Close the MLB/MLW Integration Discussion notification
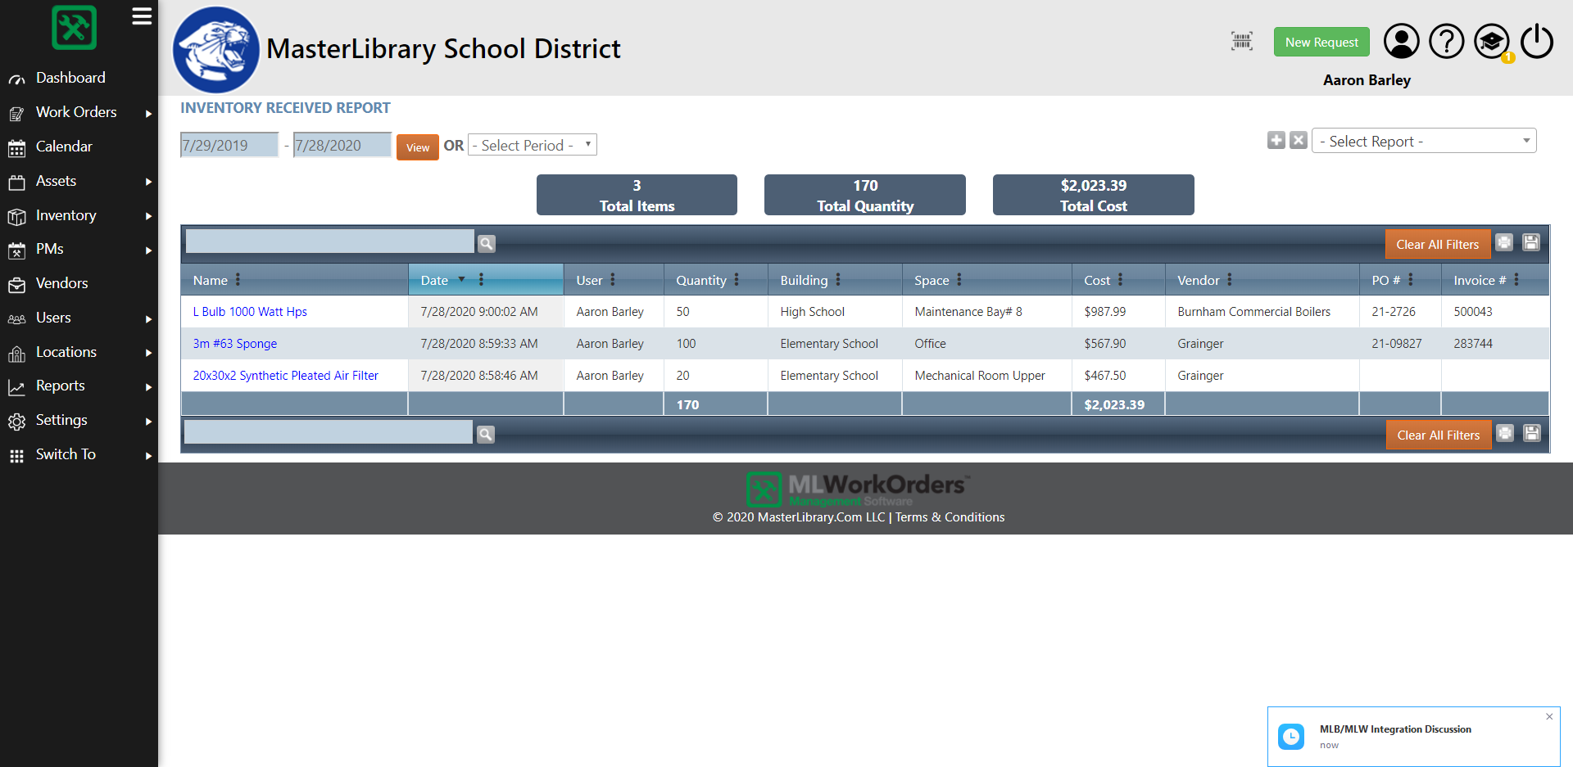The width and height of the screenshot is (1573, 767). [1549, 716]
